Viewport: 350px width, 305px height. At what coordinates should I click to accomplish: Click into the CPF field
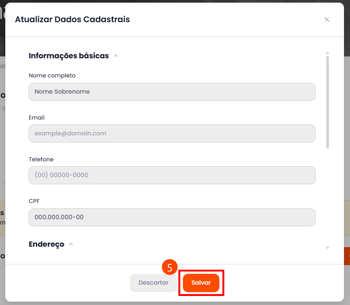click(x=172, y=217)
